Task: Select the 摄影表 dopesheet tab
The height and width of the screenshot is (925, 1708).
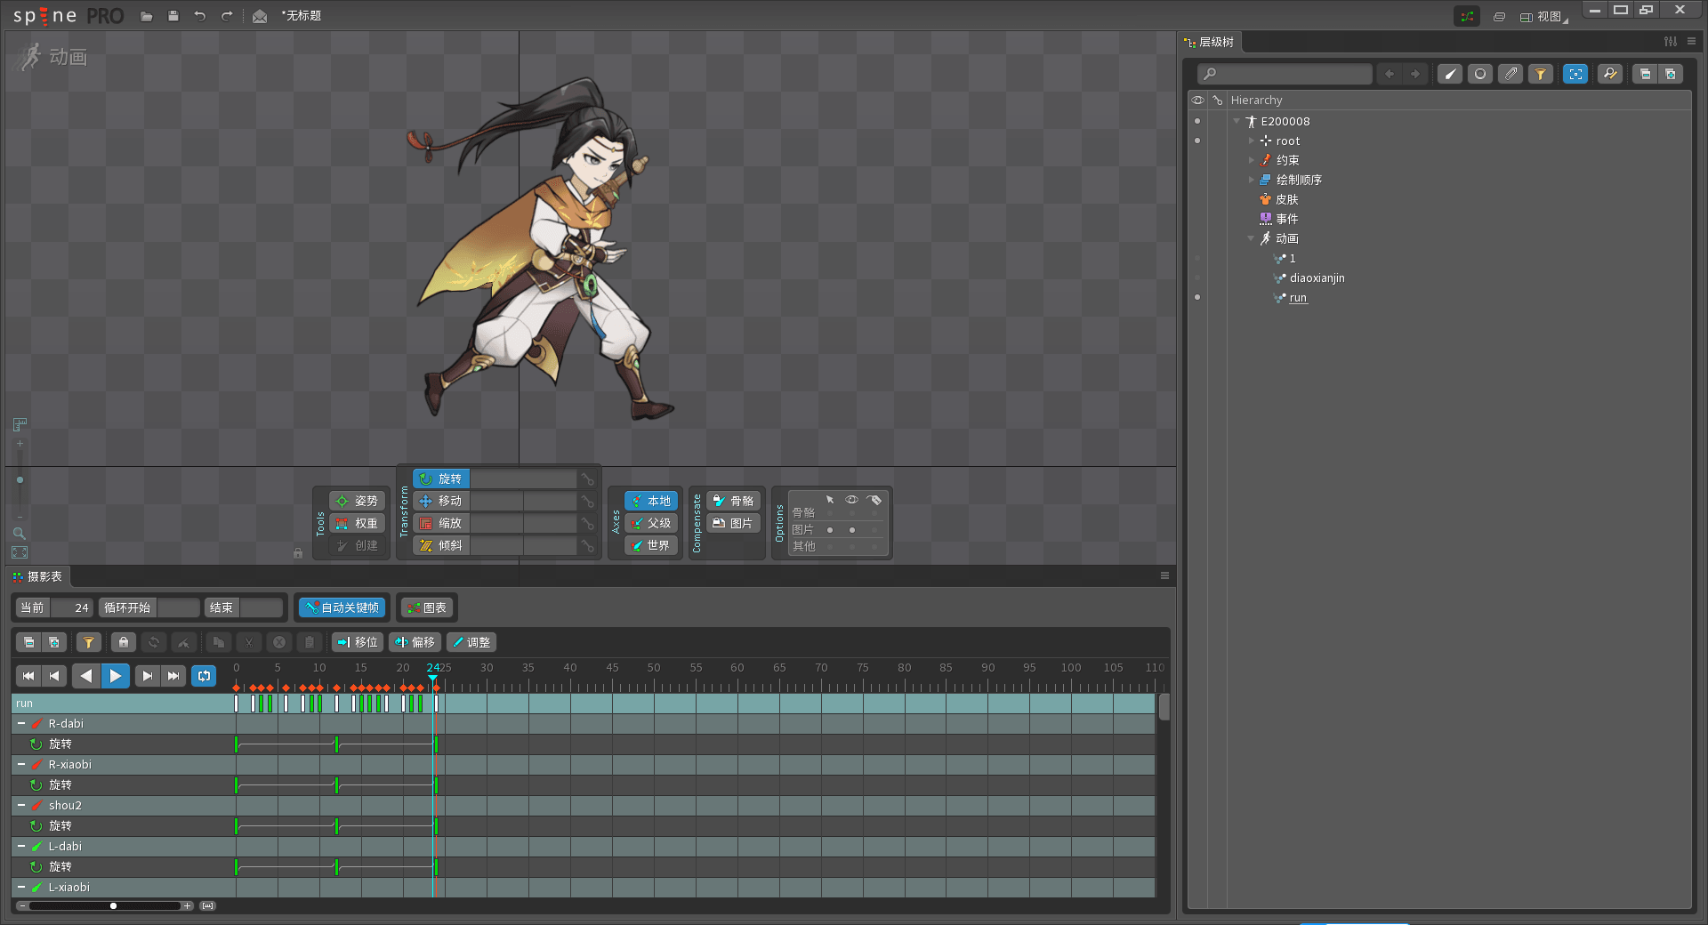Action: [38, 576]
